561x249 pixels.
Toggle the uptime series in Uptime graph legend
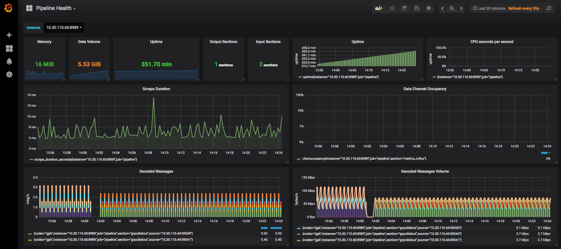pos(341,77)
